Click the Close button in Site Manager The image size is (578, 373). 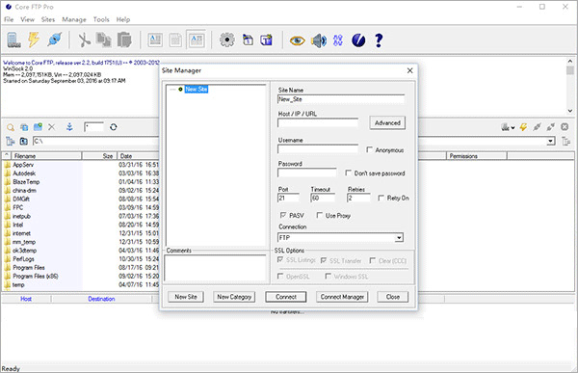[x=393, y=297]
